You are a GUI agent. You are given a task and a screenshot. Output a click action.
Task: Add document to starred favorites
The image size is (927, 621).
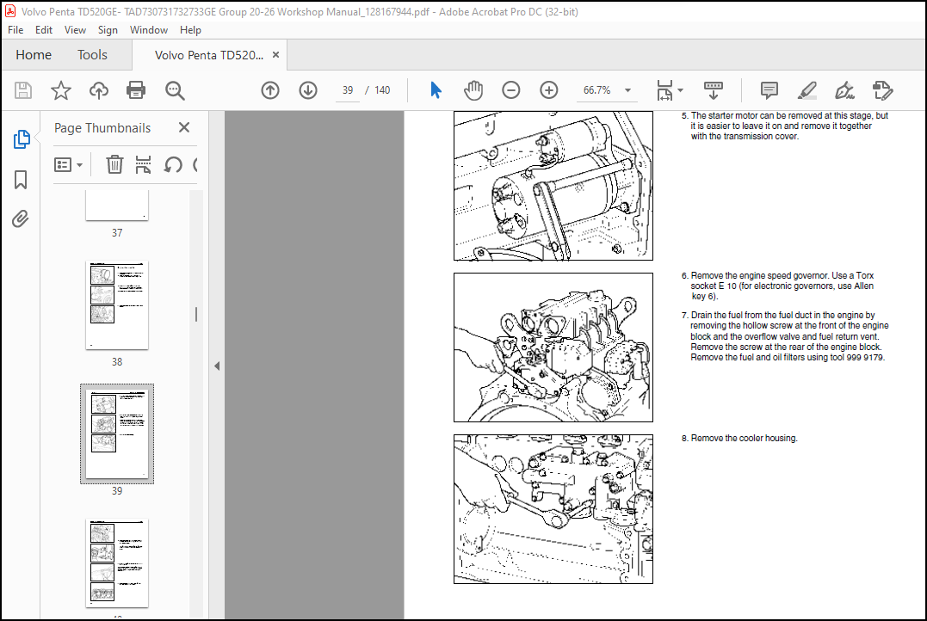click(x=61, y=90)
